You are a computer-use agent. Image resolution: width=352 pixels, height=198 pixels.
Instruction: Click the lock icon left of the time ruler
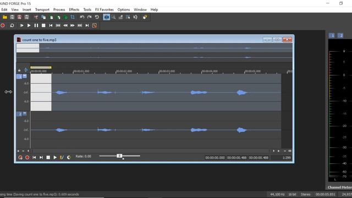(19, 70)
